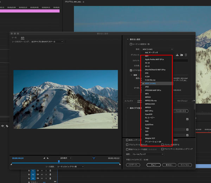The image size is (211, 183).
Task: Enable the match sequence settings checkbox
Action: click(131, 44)
